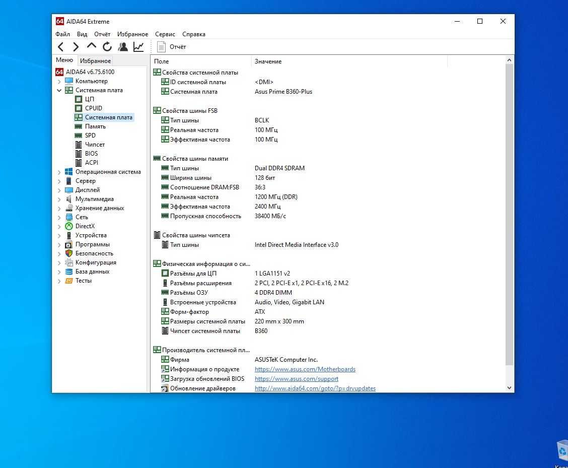Open the Сервис menu
The height and width of the screenshot is (468, 568).
pos(165,34)
